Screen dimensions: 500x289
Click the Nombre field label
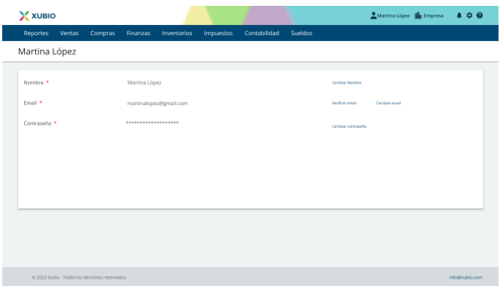(34, 83)
